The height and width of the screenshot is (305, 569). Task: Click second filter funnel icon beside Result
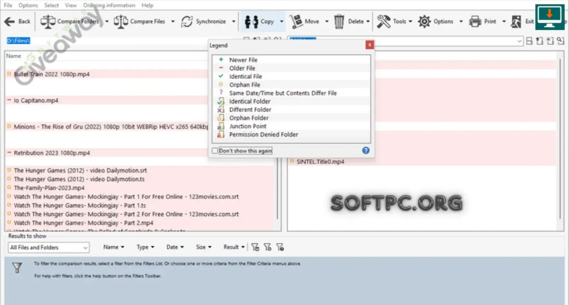point(267,247)
